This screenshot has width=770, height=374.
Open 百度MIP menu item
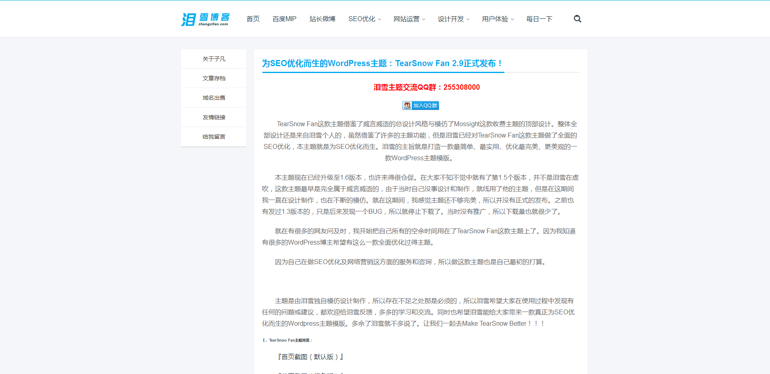pyautogui.click(x=284, y=19)
